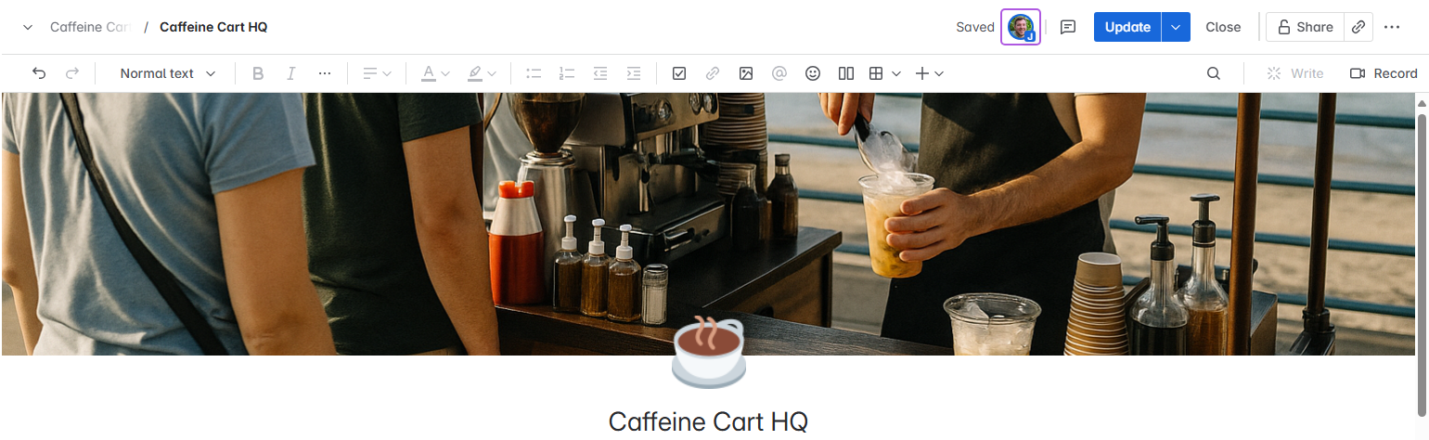The height and width of the screenshot is (440, 1429).
Task: Open the Normal text style dropdown
Action: 168,73
